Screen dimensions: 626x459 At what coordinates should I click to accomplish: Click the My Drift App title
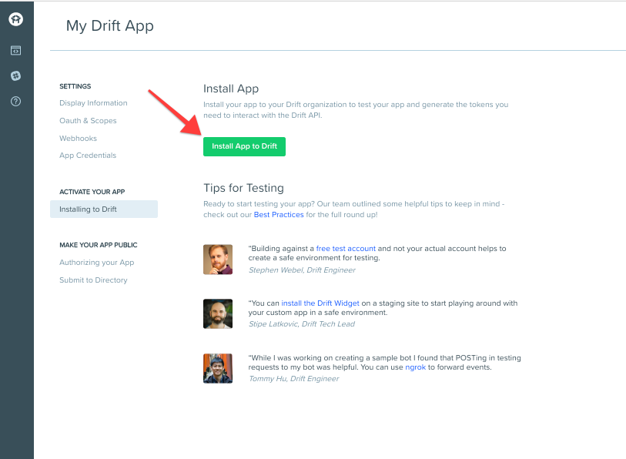(x=110, y=26)
